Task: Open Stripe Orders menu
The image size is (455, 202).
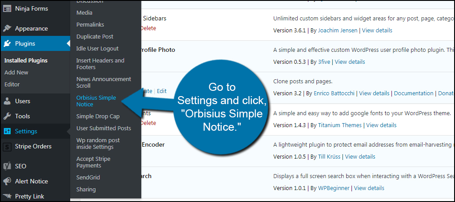Action: click(x=33, y=147)
